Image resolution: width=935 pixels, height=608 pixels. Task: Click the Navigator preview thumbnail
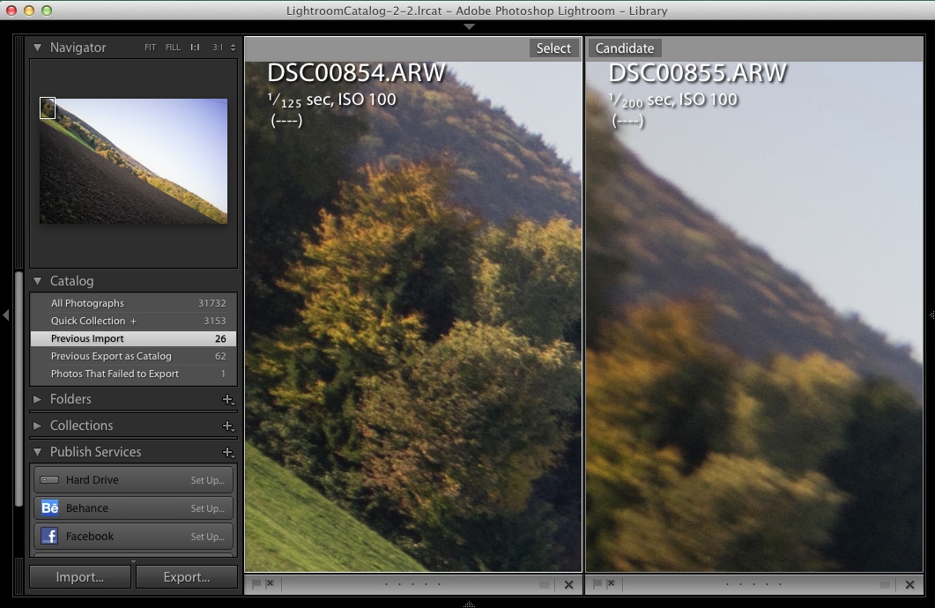click(x=134, y=161)
